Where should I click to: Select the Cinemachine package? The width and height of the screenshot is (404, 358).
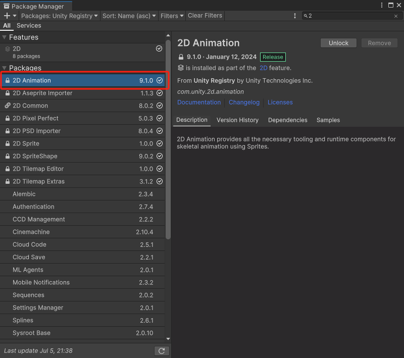click(82, 232)
